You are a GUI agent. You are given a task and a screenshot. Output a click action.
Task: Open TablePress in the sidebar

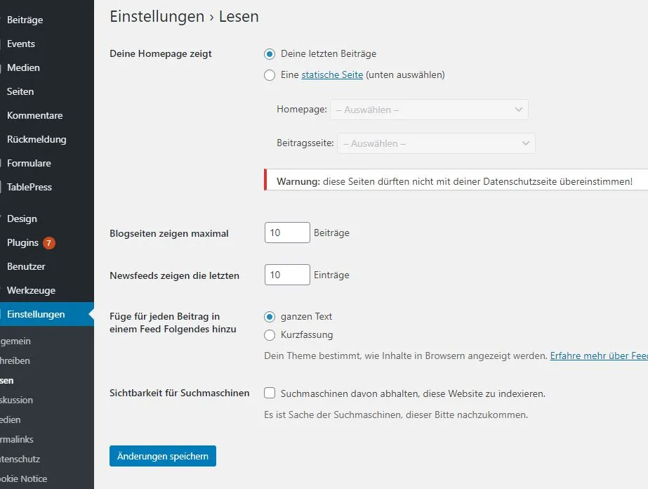[x=29, y=188]
